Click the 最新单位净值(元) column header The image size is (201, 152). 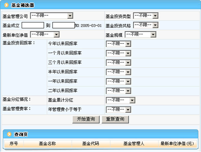click(x=177, y=144)
